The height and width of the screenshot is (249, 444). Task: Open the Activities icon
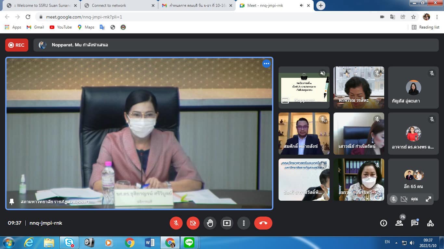pyautogui.click(x=430, y=223)
